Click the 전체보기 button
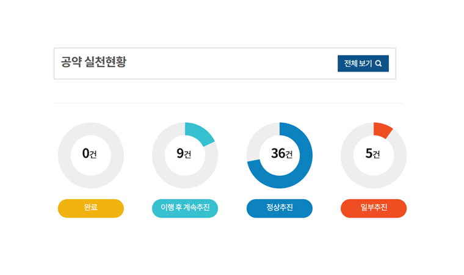This screenshot has height=275, width=464. point(358,64)
